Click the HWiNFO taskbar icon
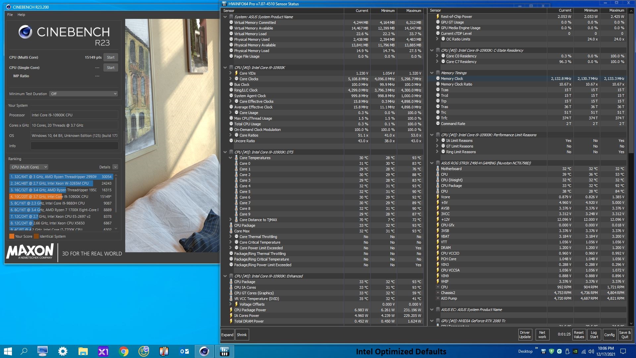This screenshot has width=636, height=358. (224, 351)
